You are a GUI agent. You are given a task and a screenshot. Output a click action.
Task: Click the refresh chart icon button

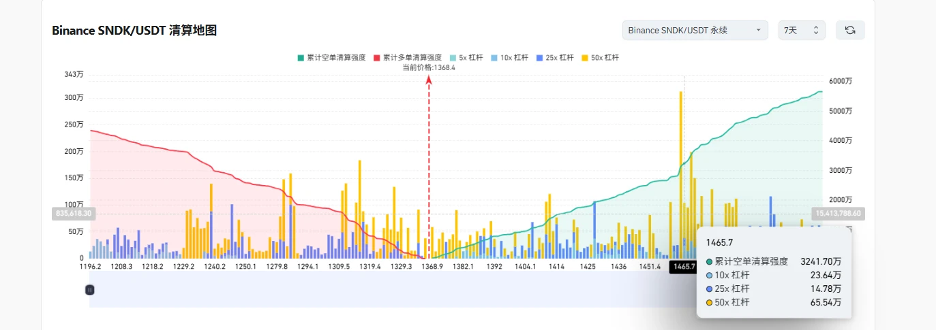click(850, 30)
